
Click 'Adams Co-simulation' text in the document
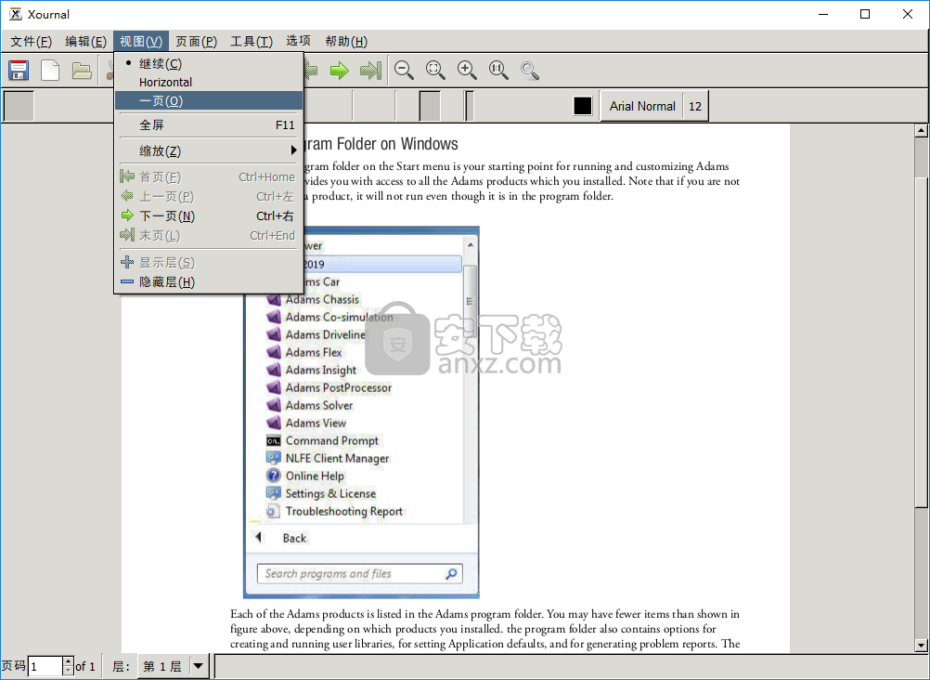tap(340, 317)
